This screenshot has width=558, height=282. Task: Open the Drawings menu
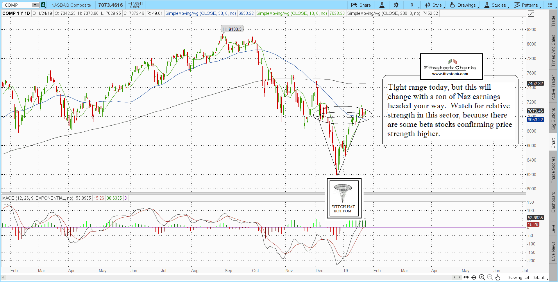coord(463,5)
